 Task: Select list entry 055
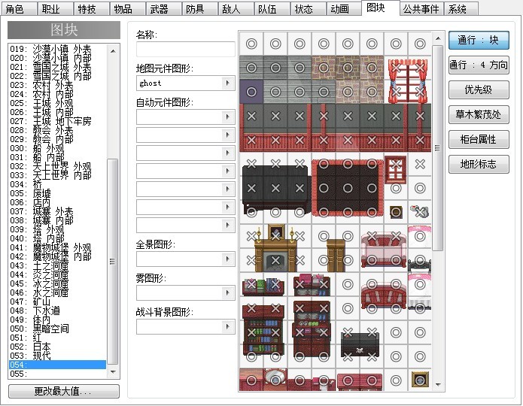57,374
